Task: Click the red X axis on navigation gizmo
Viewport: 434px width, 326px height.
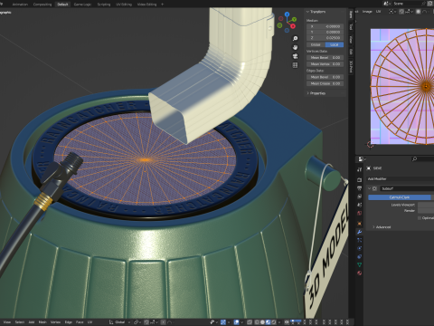Action: tap(292, 26)
